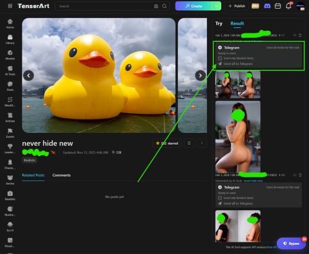The image size is (309, 254).
Task: Open the View API link at the bottom
Action: point(272,247)
